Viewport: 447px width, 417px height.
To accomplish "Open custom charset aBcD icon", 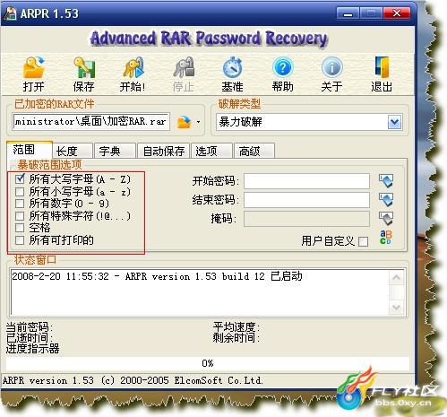I will click(385, 237).
